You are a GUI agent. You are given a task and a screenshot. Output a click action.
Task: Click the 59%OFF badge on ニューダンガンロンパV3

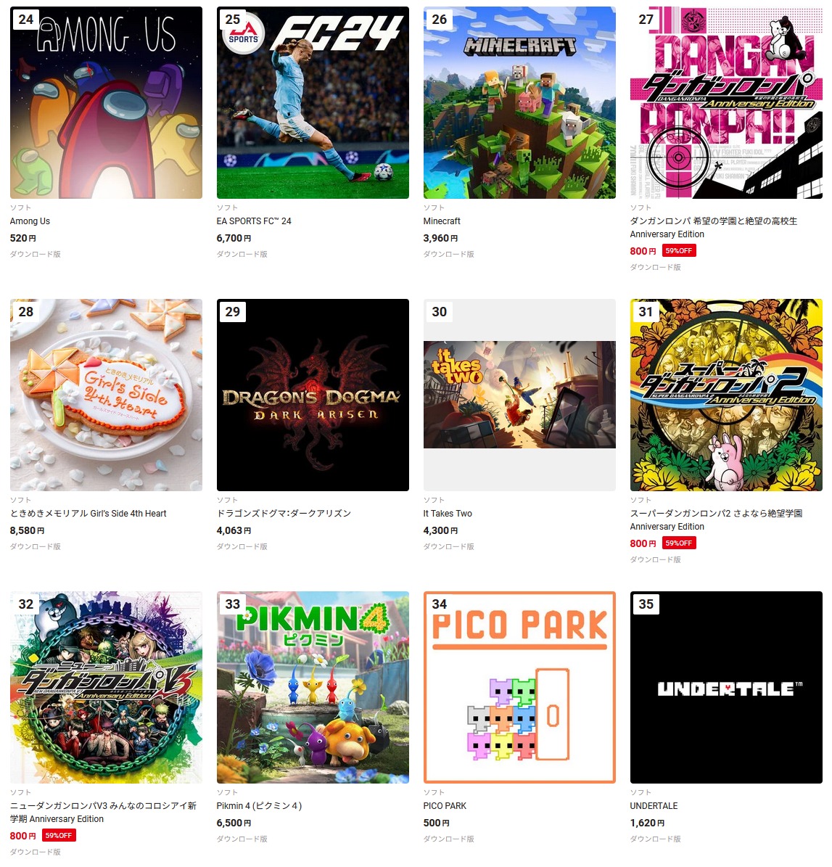tap(59, 836)
